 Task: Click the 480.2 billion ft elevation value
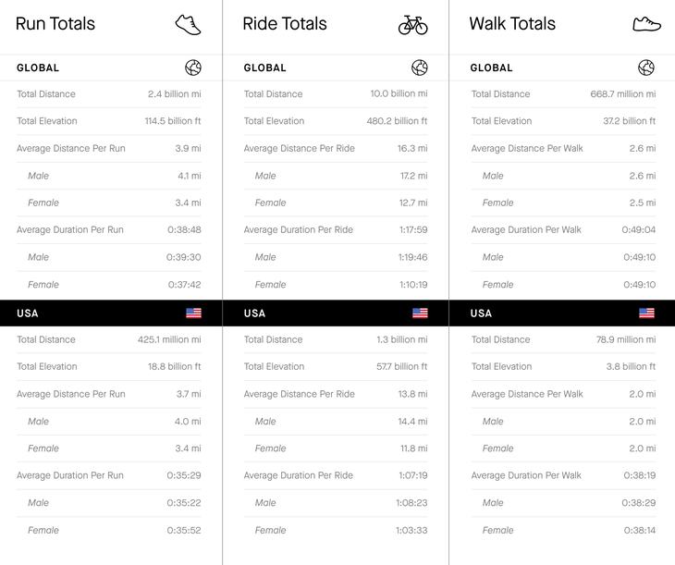(x=397, y=121)
